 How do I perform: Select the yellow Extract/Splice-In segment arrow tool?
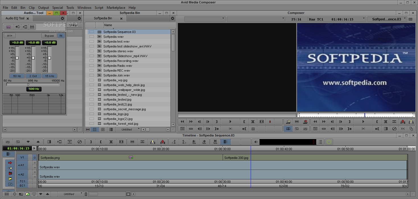(x=10, y=168)
